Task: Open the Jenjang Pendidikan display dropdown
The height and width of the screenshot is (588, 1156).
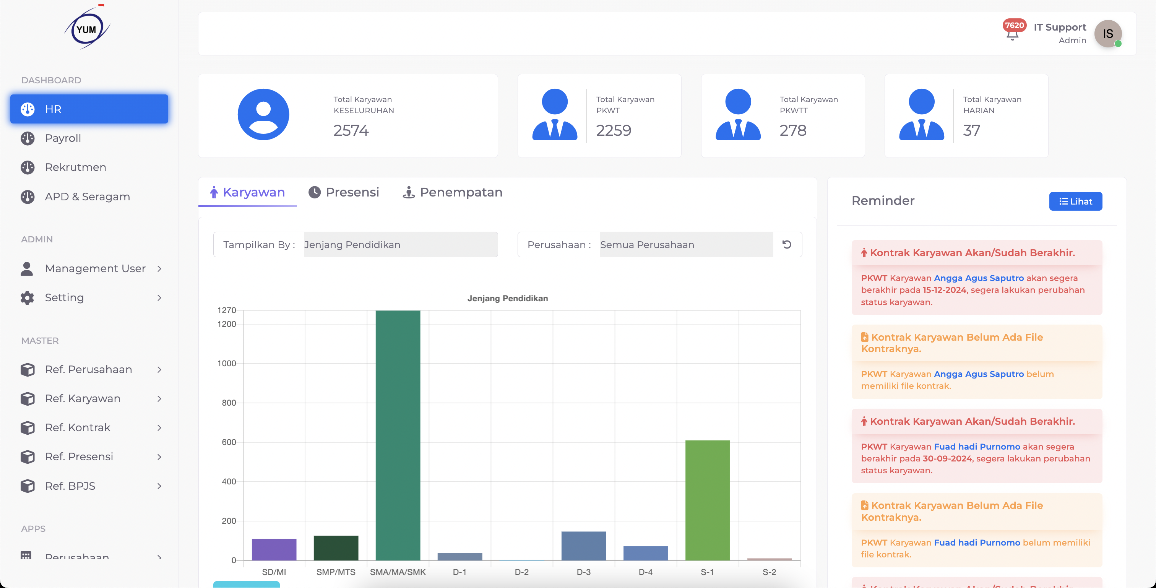Action: pos(399,244)
